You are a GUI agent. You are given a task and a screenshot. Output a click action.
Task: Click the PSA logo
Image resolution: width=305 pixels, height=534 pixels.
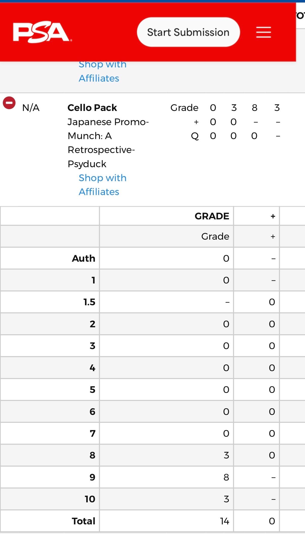point(42,32)
